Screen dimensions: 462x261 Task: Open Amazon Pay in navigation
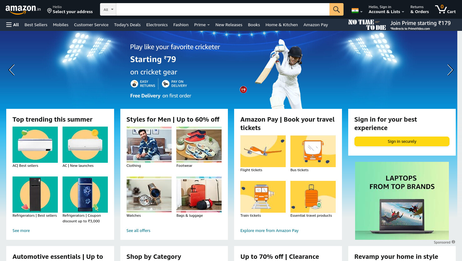coord(316,25)
